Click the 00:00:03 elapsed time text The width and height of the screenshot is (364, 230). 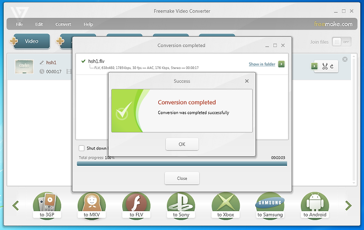pos(278,158)
